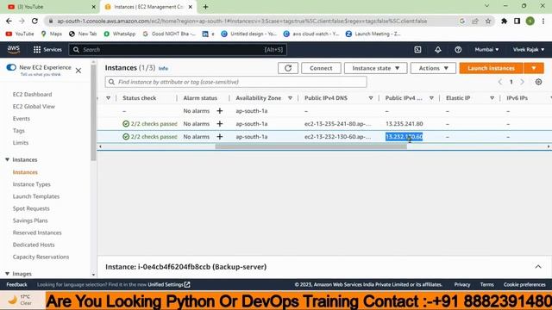Open Launch instances split arrow
The image size is (552, 310).
[x=534, y=68]
